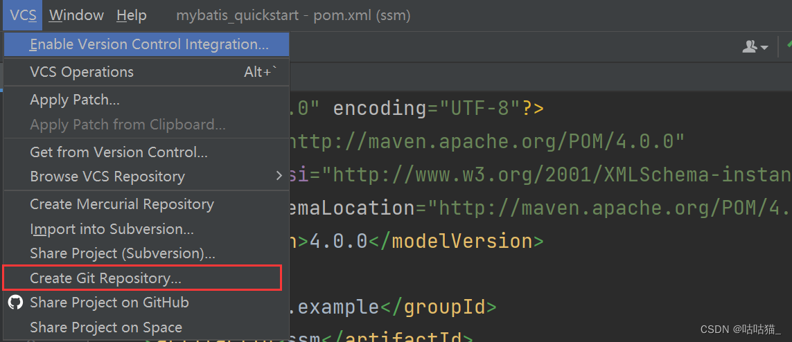Click the www.w3.org XMLSchema URL text

556,175
